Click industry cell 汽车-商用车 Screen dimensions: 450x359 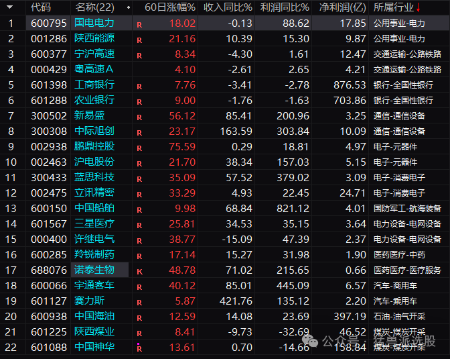[x=395, y=285]
